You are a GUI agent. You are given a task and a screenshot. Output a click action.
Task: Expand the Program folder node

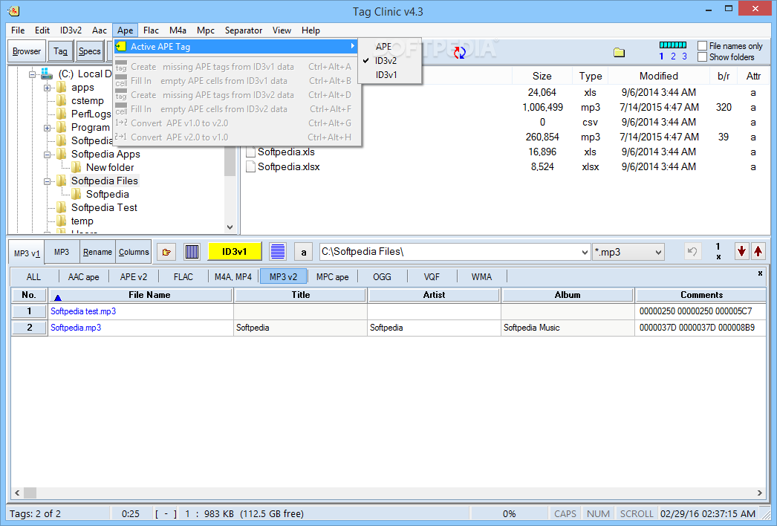[47, 128]
